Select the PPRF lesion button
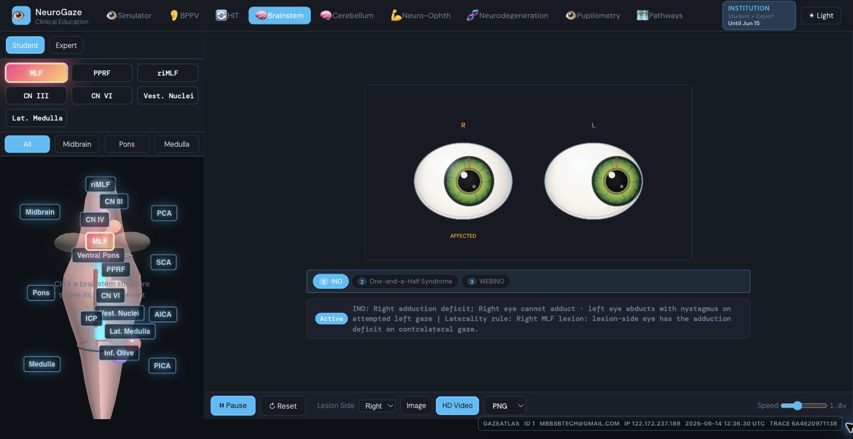The width and height of the screenshot is (853, 439). [x=102, y=73]
